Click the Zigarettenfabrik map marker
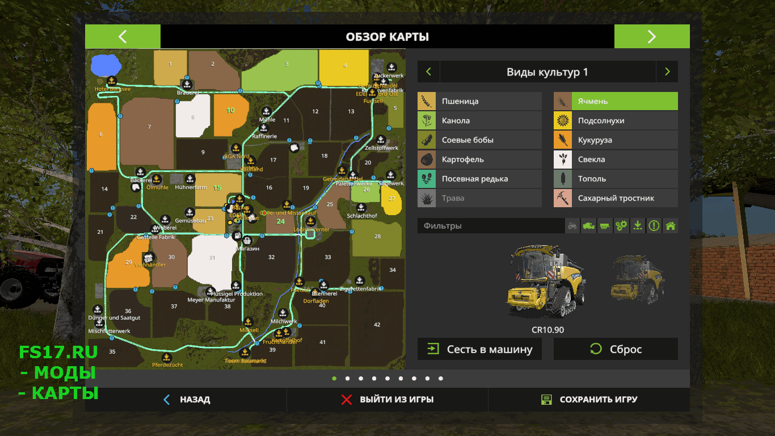This screenshot has width=775, height=436. [x=360, y=280]
